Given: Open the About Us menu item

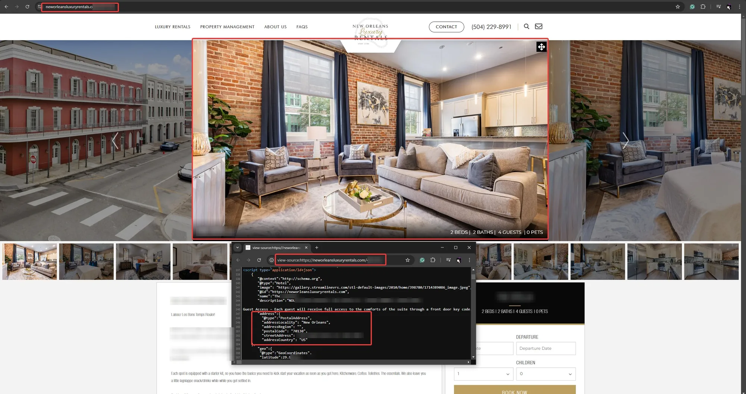Looking at the screenshot, I should coord(275,27).
